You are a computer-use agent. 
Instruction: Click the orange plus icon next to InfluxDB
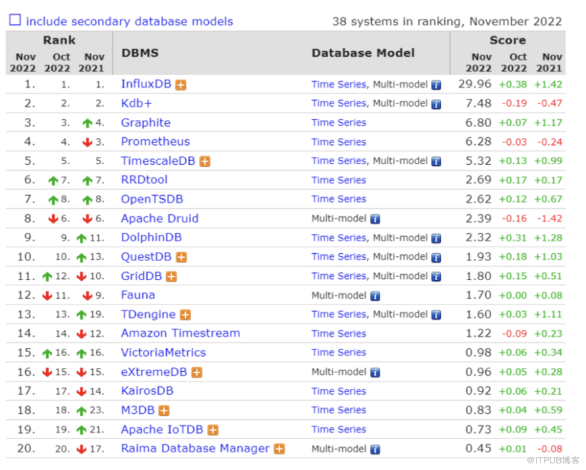pyautogui.click(x=181, y=85)
